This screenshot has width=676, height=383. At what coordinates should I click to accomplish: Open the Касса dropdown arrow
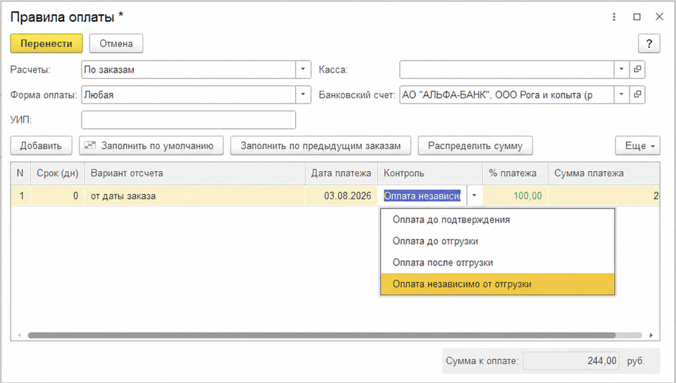click(x=621, y=70)
